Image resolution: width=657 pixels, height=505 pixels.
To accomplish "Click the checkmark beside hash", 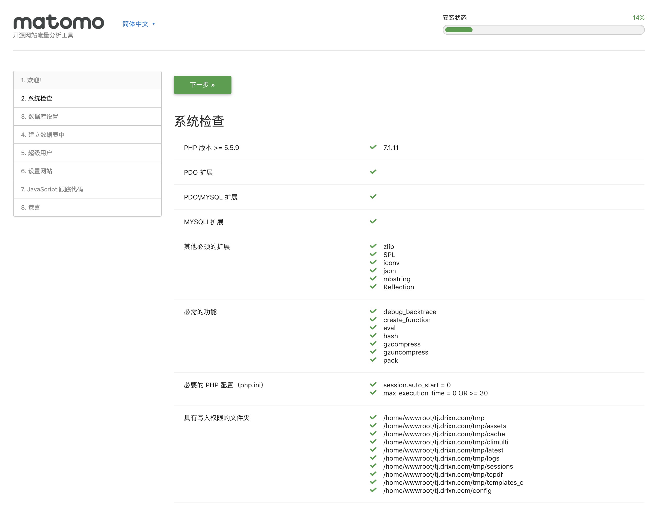I will click(x=373, y=336).
